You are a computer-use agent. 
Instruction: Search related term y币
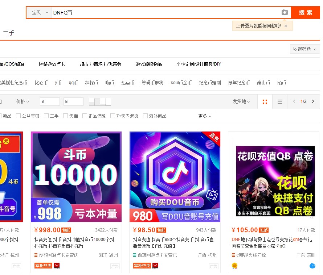[58, 83]
